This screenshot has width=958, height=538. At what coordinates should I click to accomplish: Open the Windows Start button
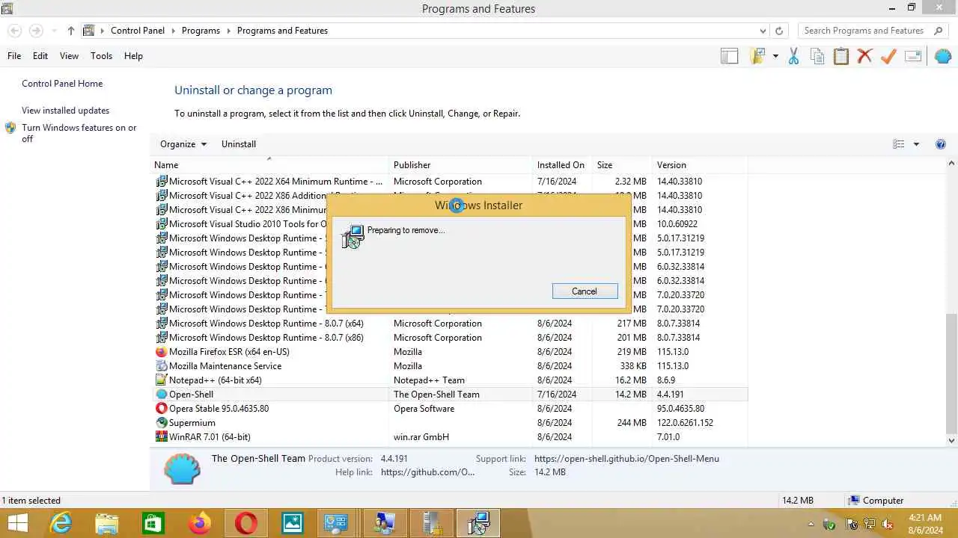point(17,523)
